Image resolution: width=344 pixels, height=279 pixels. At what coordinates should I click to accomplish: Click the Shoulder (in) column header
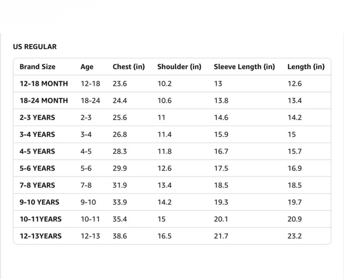pos(179,67)
